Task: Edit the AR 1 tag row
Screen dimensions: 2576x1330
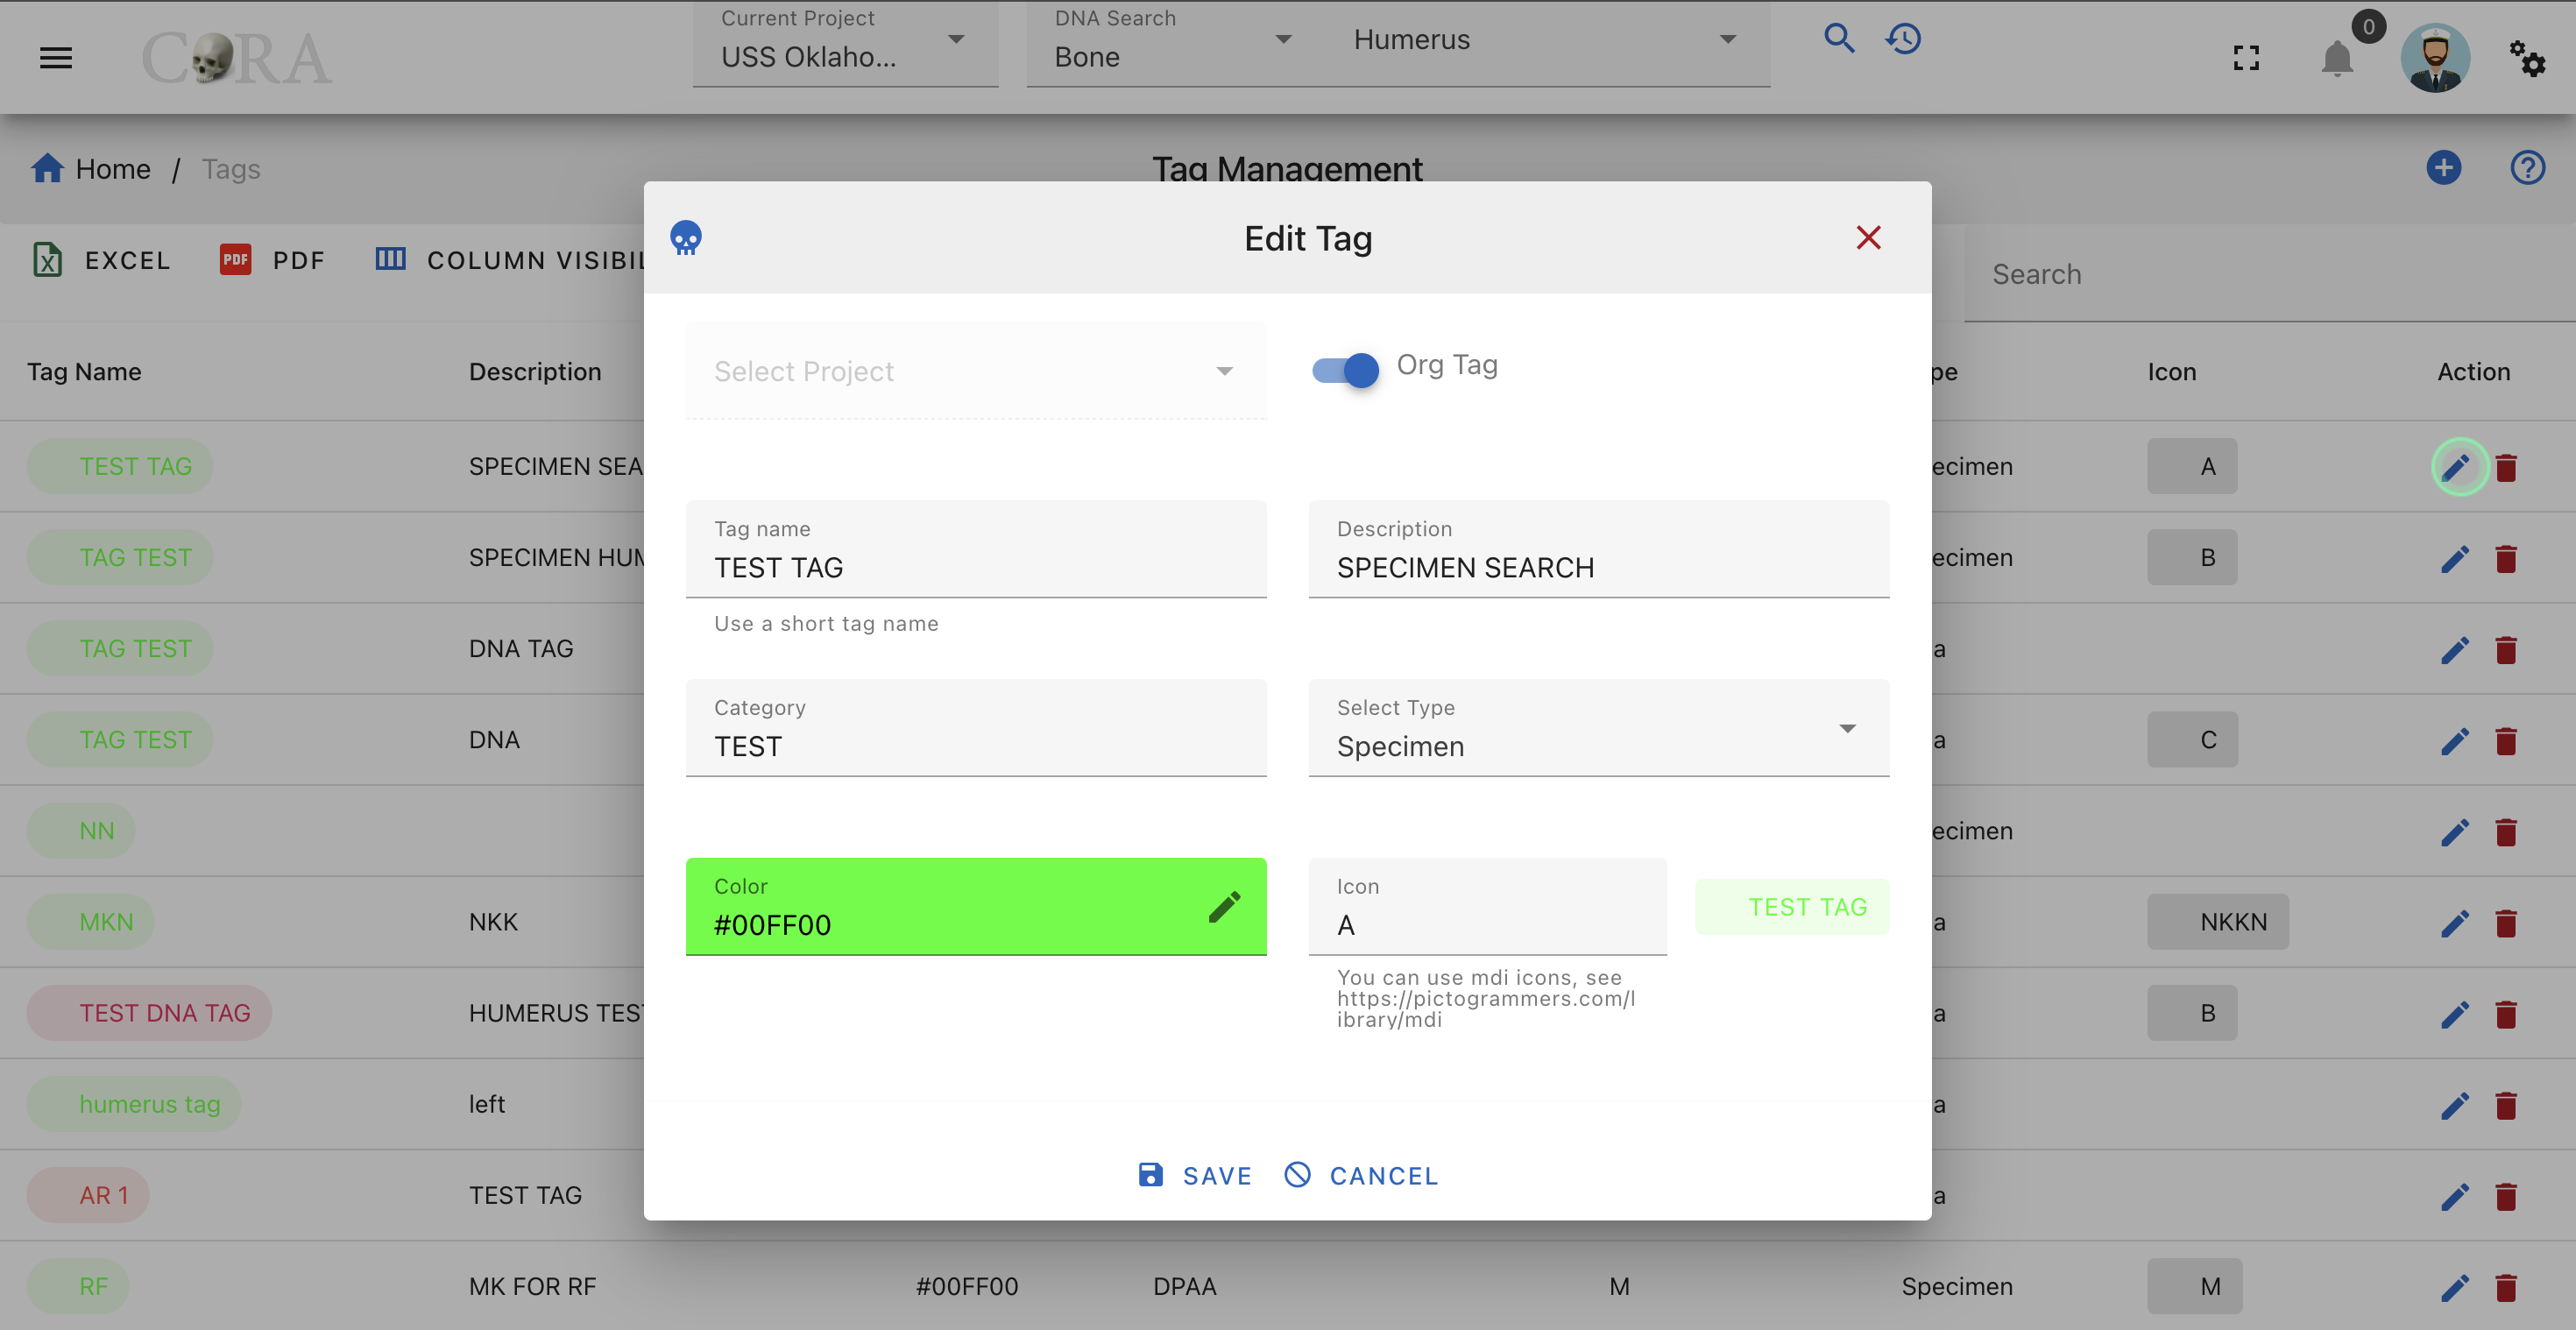Action: (x=2456, y=1196)
